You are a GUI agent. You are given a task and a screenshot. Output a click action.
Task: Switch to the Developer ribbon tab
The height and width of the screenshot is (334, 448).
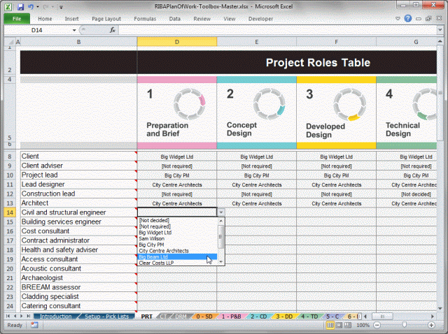[x=260, y=19]
